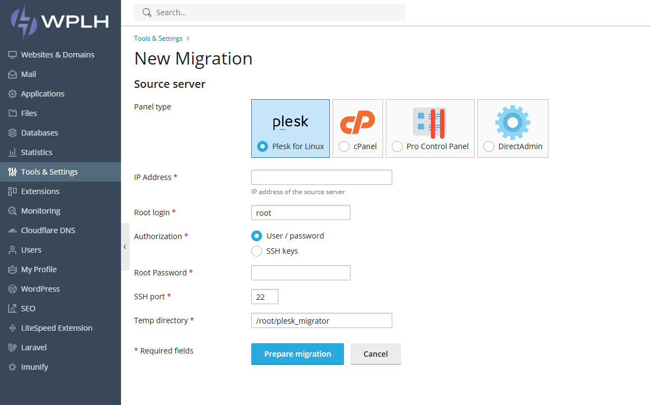Image resolution: width=650 pixels, height=405 pixels.
Task: Focus the Search field
Action: 270,12
